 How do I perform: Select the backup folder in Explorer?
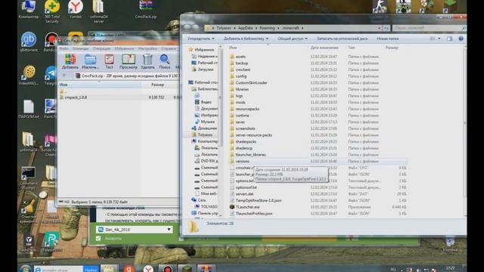coord(242,63)
